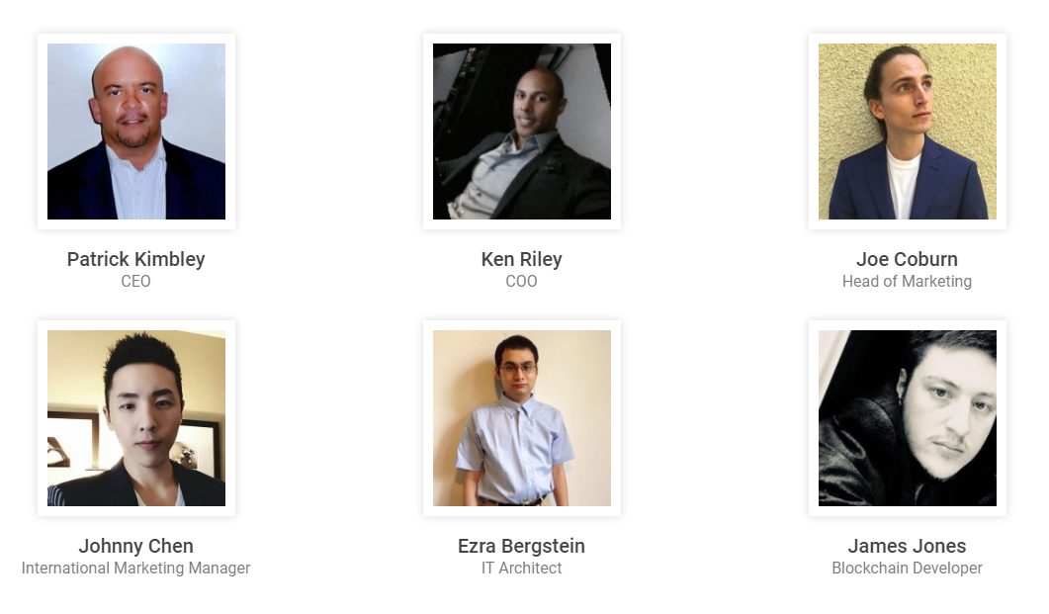The height and width of the screenshot is (614, 1049).
Task: Open Johnny Chen's headshot image
Action: 136,418
